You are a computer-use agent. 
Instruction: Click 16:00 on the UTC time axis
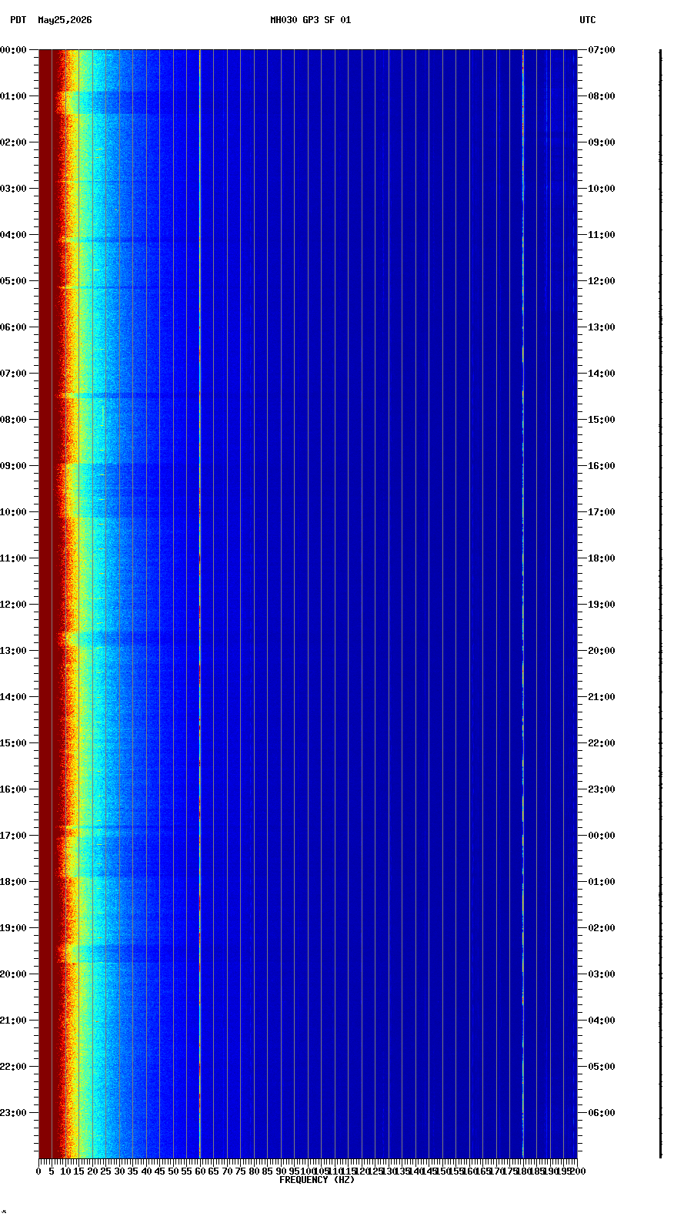coord(602,466)
